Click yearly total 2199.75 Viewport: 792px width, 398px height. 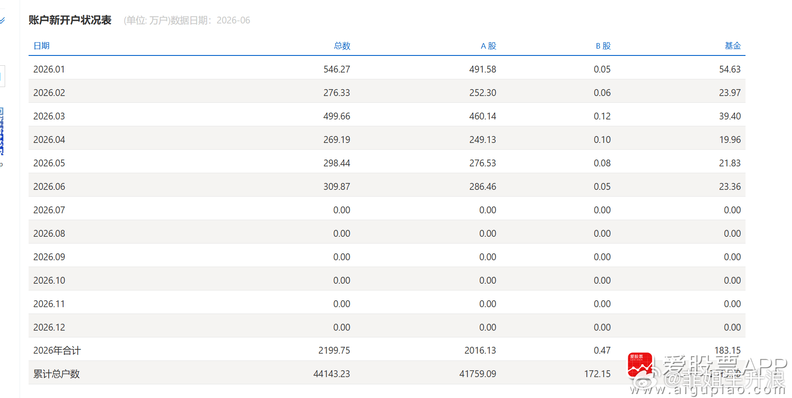click(334, 350)
